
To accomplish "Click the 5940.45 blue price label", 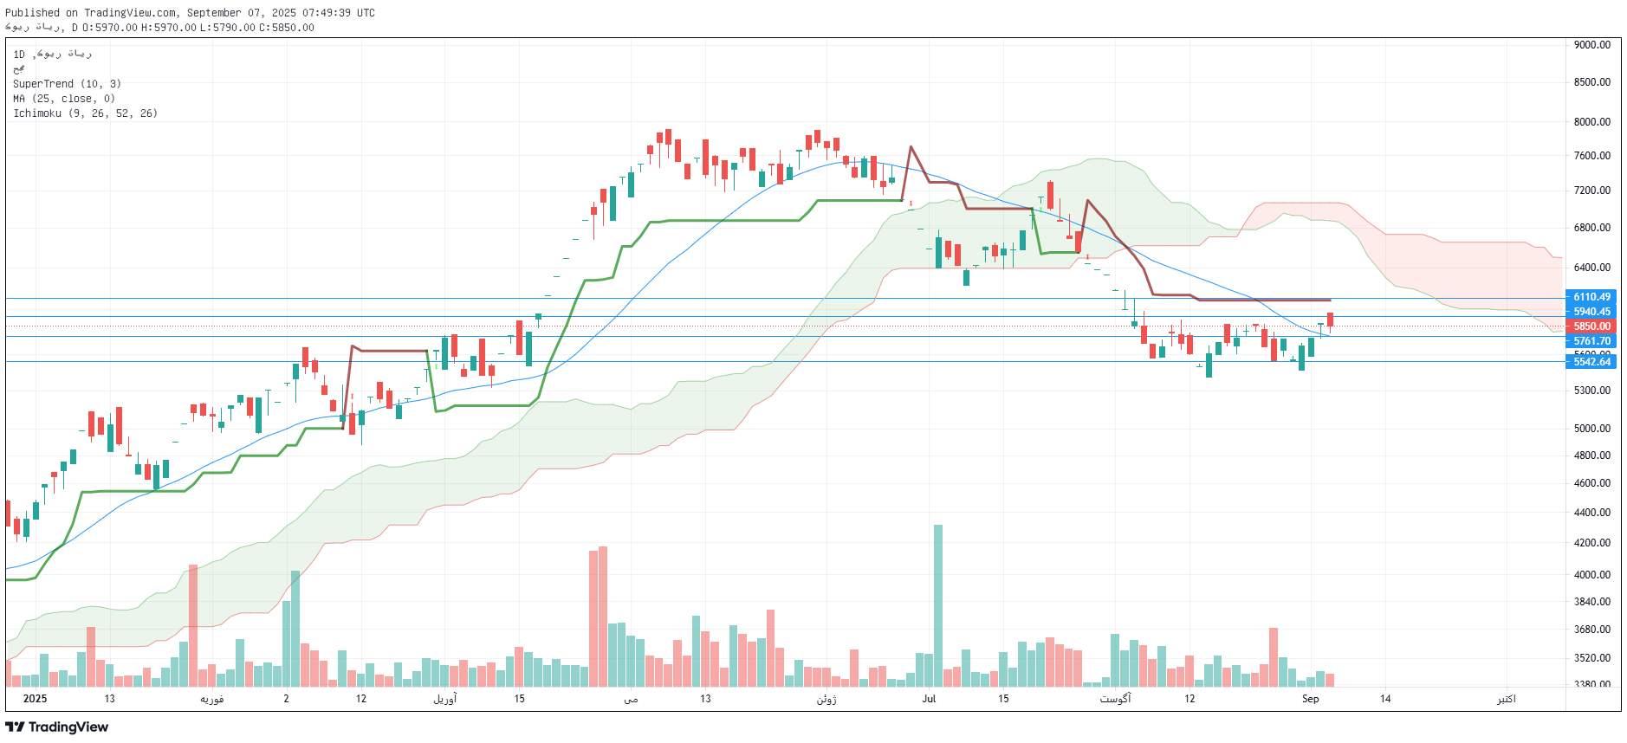I will point(1591,312).
